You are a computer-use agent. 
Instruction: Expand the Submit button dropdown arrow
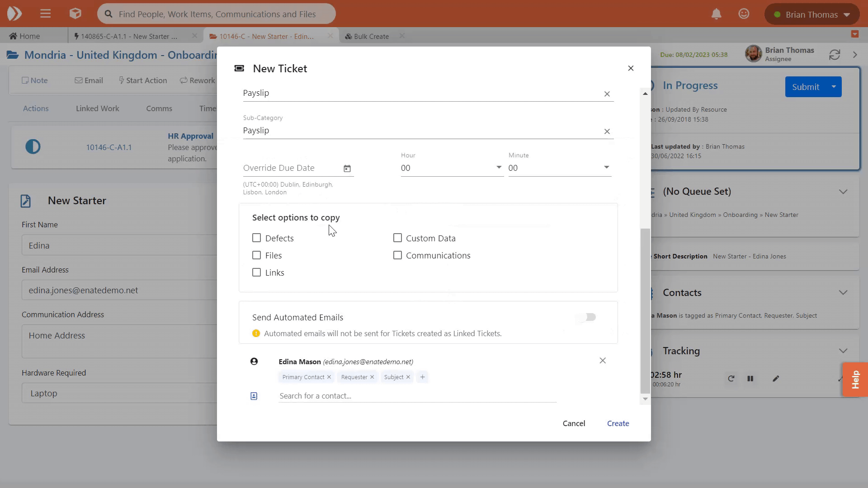point(834,87)
